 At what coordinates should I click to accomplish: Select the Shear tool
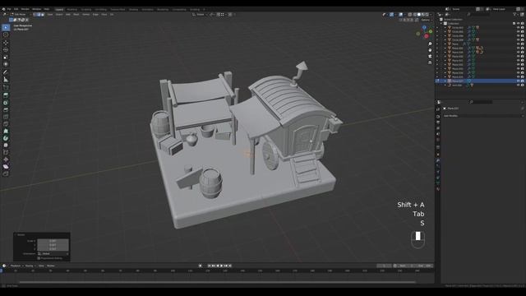point(6,166)
